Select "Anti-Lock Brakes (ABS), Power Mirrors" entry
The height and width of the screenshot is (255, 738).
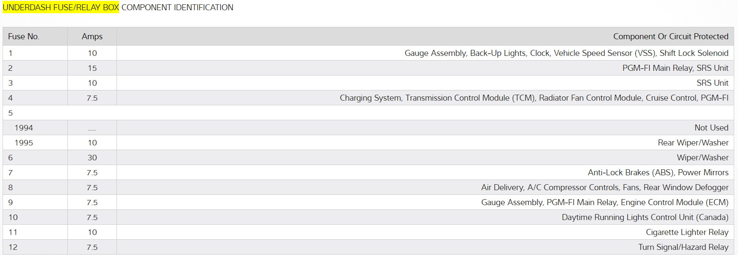[x=658, y=173]
